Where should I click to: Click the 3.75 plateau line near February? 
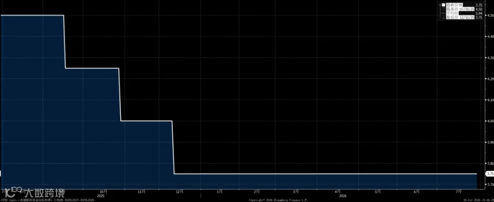click(257, 174)
